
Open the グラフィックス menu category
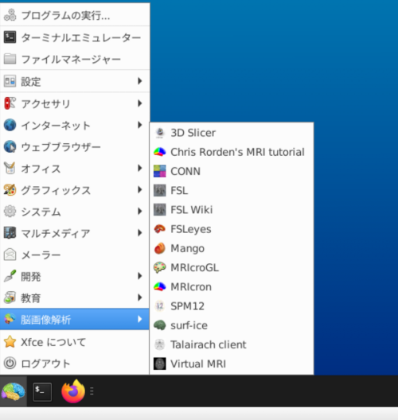click(x=75, y=190)
